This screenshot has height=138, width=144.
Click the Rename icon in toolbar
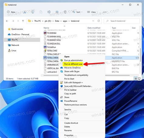coord(49,12)
